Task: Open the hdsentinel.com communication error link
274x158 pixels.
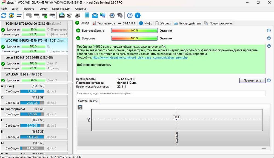Action: (x=140, y=58)
